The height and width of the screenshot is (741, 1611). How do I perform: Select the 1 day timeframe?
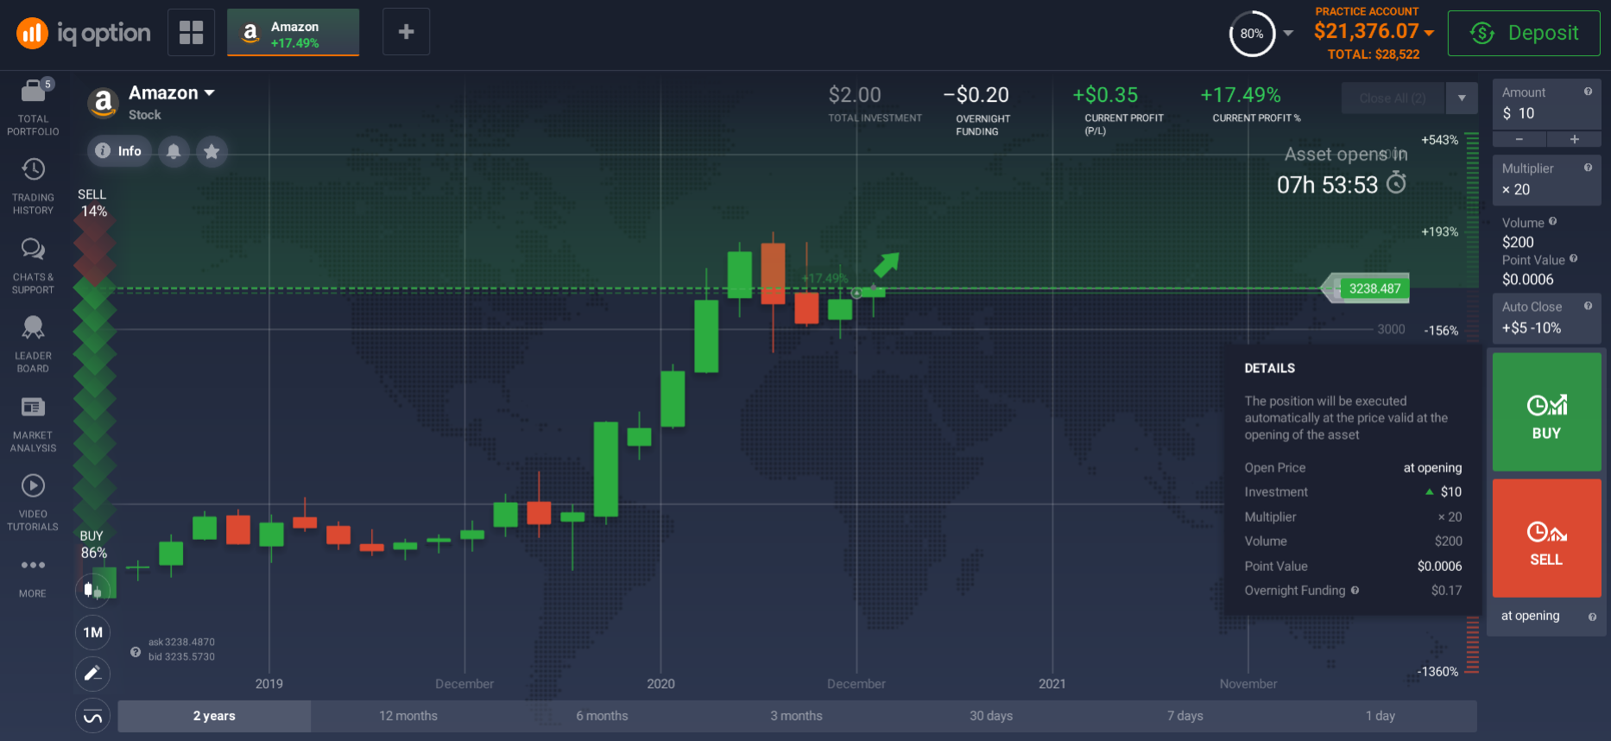tap(1380, 716)
